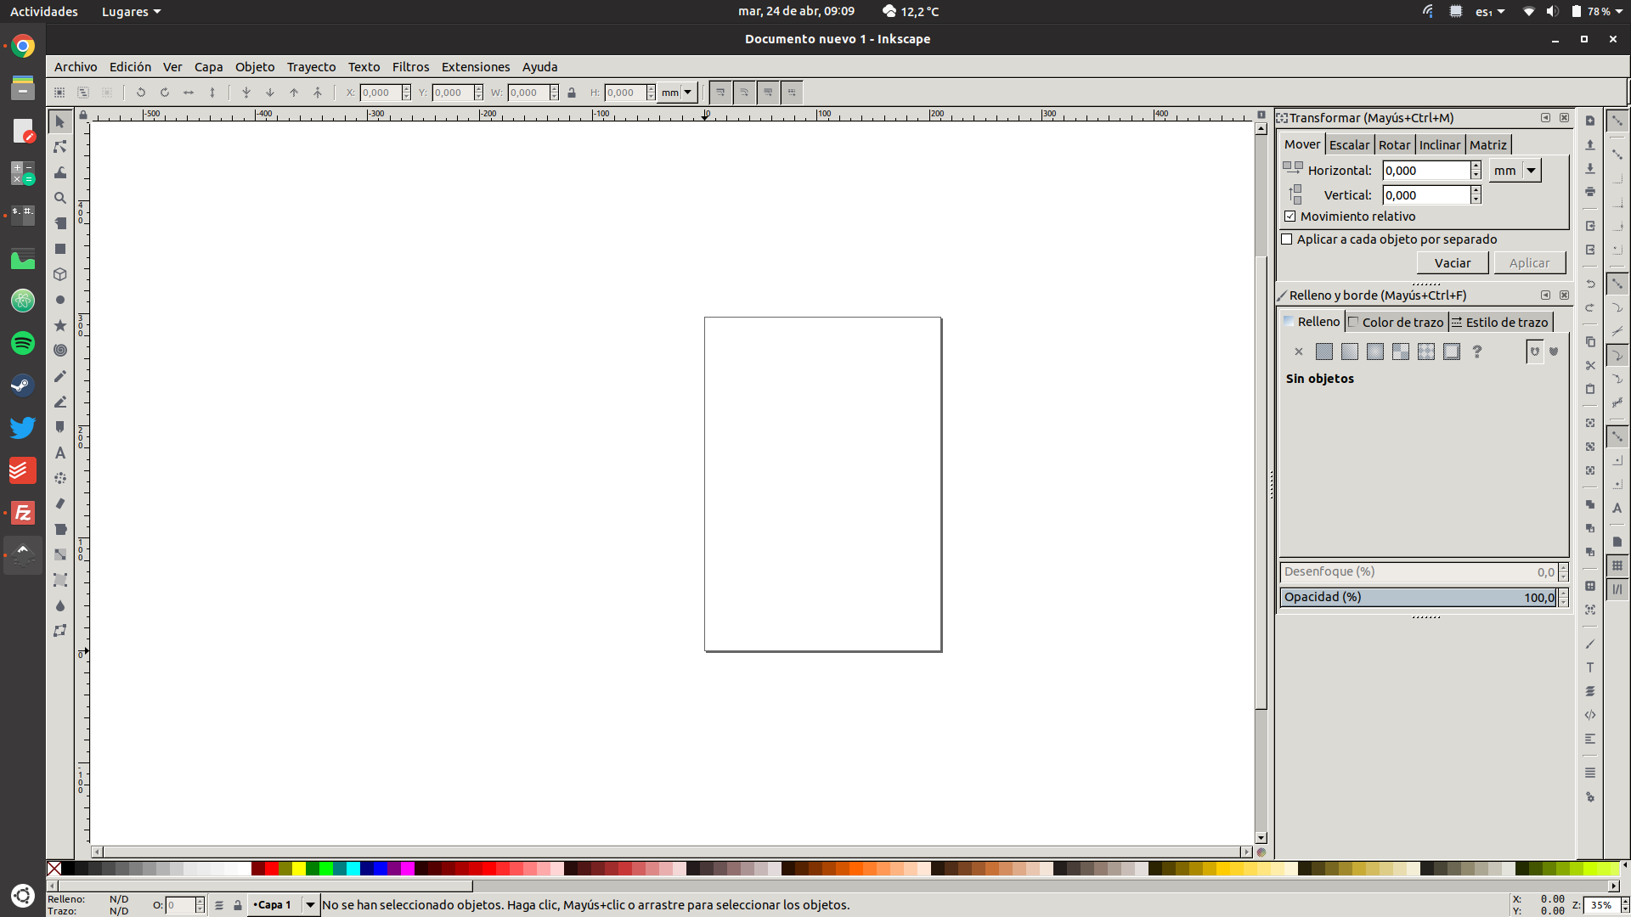Click the Vaciar button
This screenshot has height=917, width=1631.
click(x=1452, y=263)
